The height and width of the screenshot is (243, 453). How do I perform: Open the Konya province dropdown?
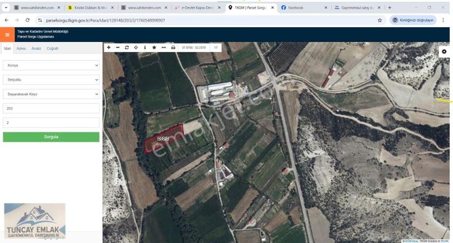pos(51,65)
